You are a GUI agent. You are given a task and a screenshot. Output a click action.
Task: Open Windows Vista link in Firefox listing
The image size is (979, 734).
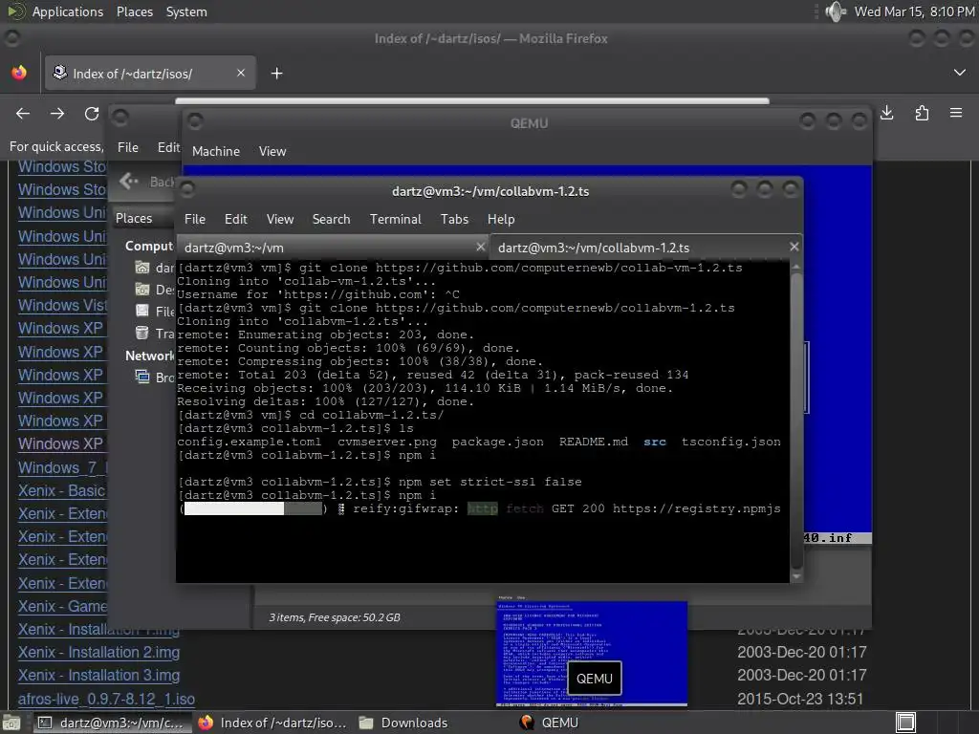pos(62,305)
